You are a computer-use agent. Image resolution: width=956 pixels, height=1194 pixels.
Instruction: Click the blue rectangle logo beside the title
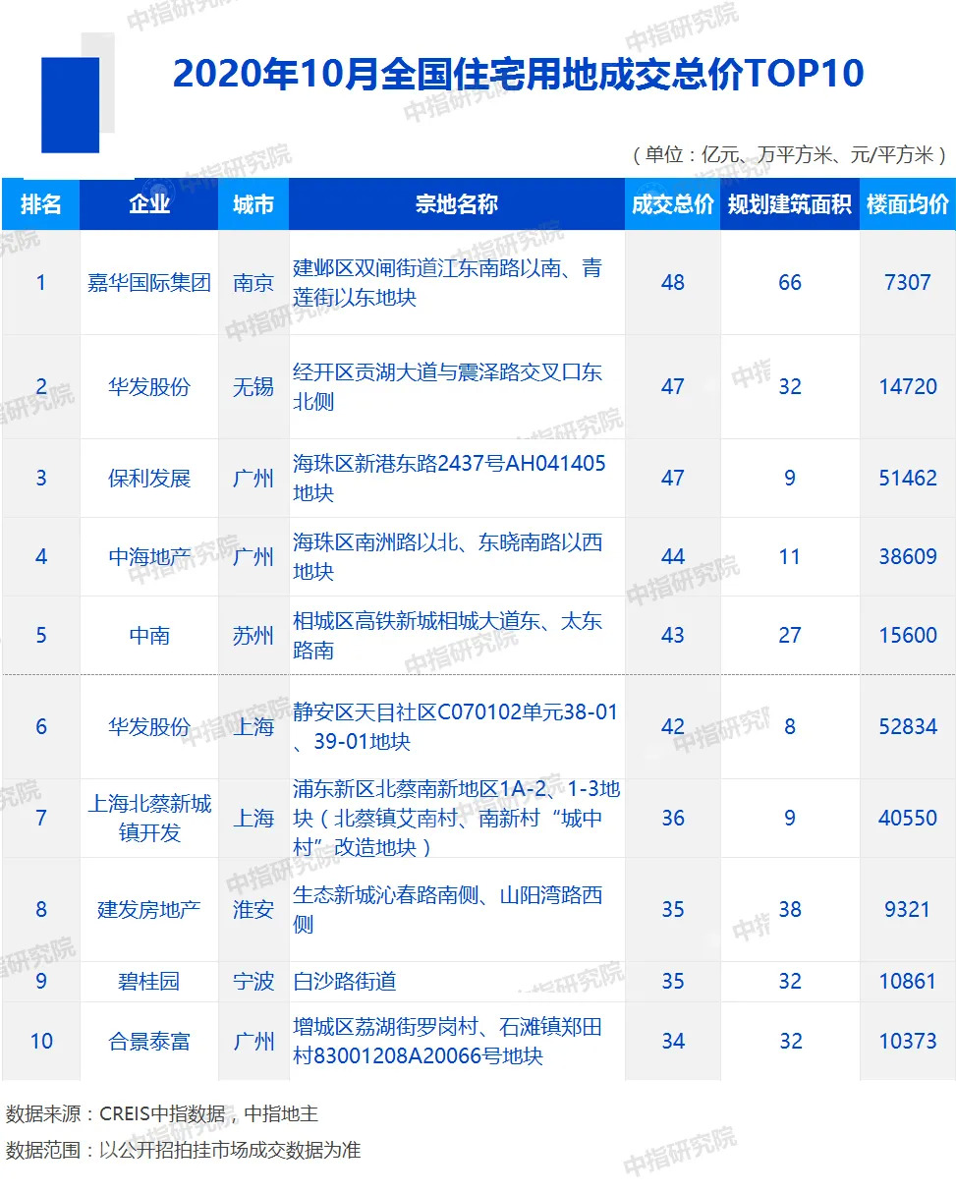tap(71, 105)
